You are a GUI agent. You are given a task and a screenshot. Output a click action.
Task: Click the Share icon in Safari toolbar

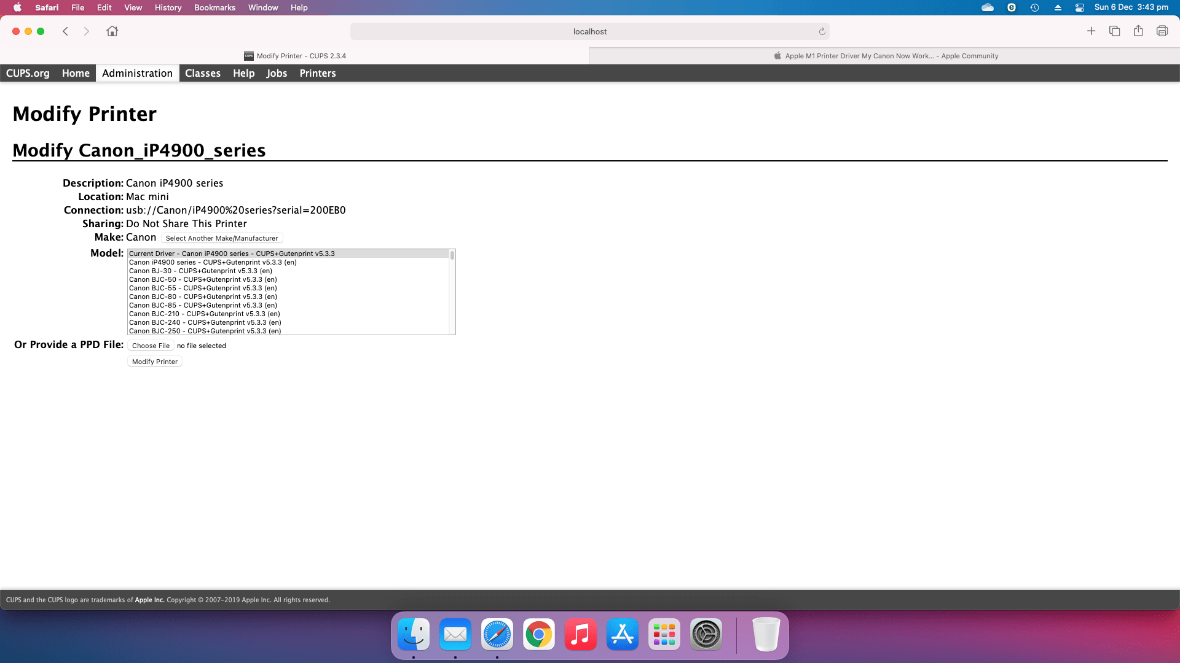(1138, 31)
